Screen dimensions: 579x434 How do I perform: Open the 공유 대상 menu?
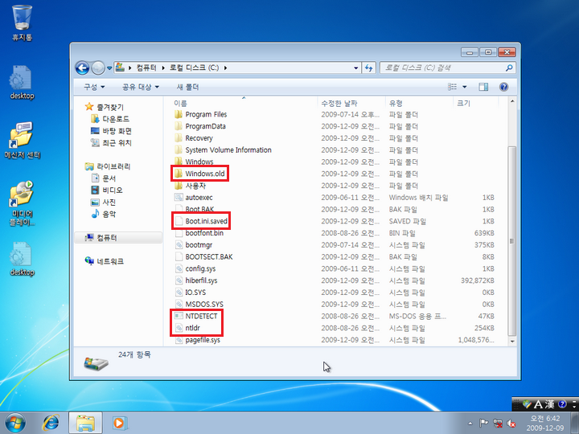141,87
